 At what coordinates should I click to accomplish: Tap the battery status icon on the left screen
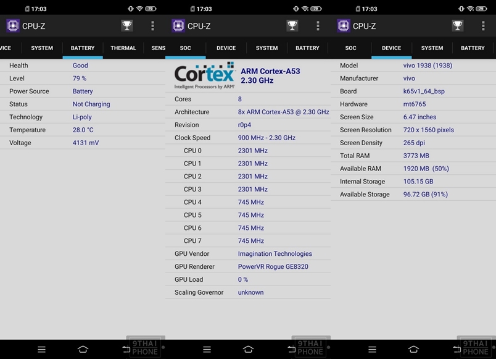click(151, 9)
